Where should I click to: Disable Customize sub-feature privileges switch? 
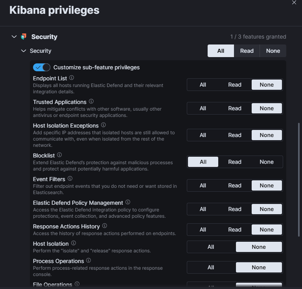pyautogui.click(x=42, y=67)
